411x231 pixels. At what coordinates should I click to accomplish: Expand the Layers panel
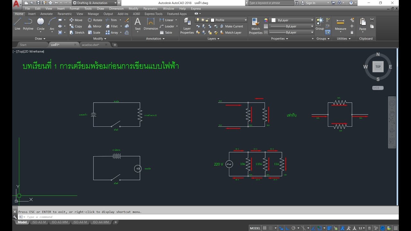pos(214,38)
